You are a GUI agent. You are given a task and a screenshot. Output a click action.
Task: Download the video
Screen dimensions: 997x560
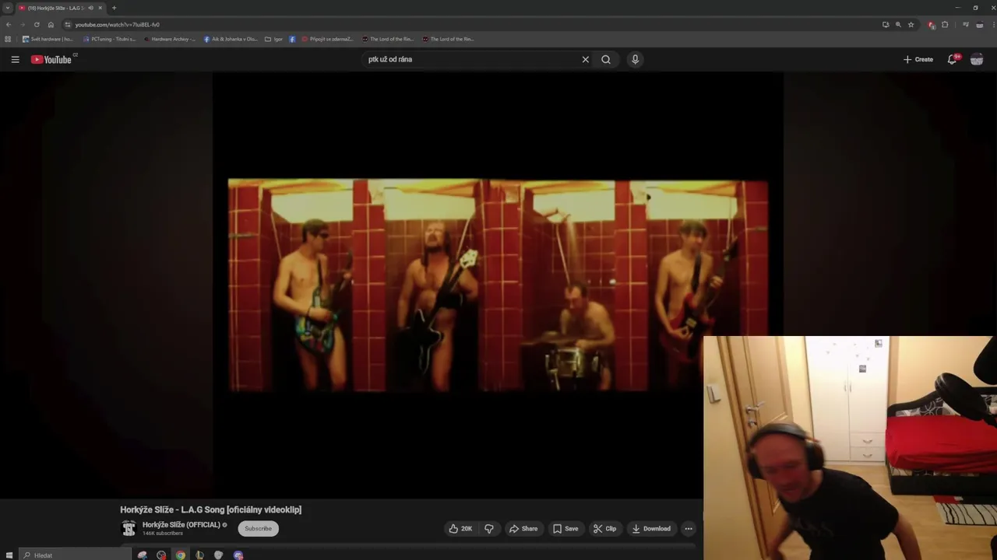point(651,529)
